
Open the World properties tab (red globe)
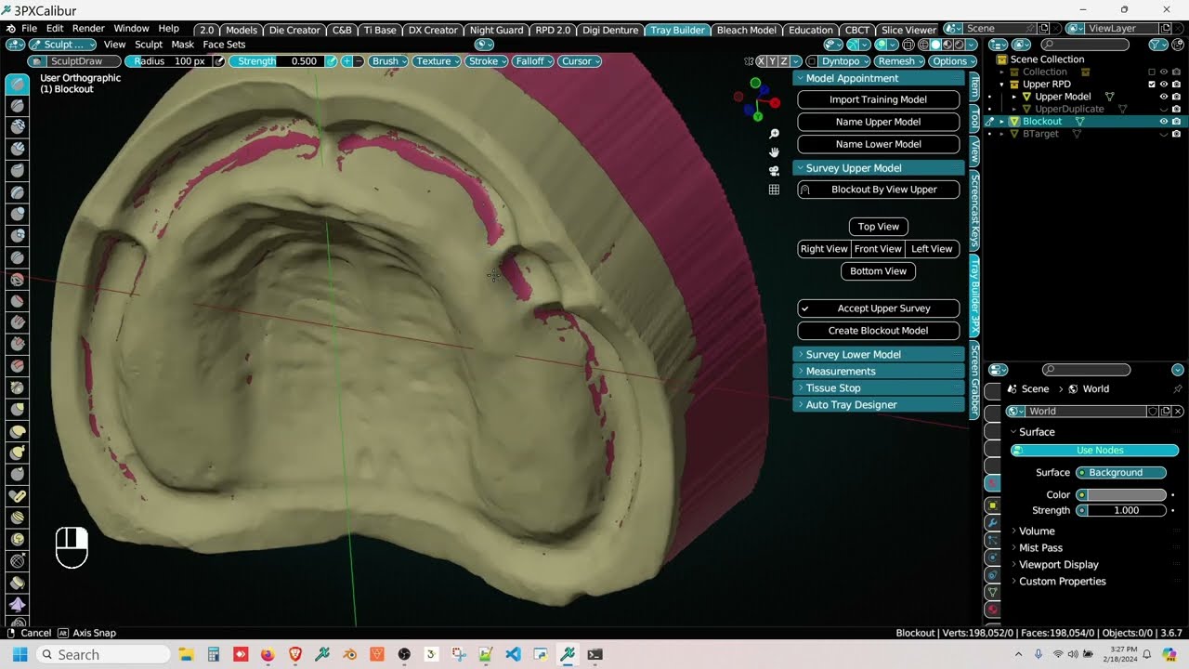(992, 483)
